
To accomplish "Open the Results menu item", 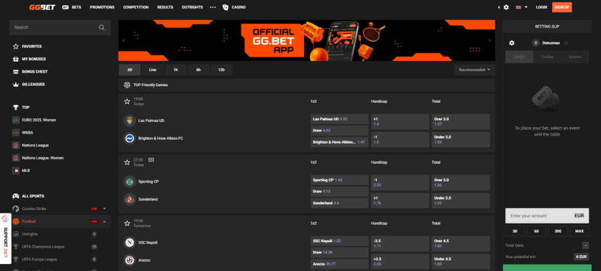I will coord(165,7).
